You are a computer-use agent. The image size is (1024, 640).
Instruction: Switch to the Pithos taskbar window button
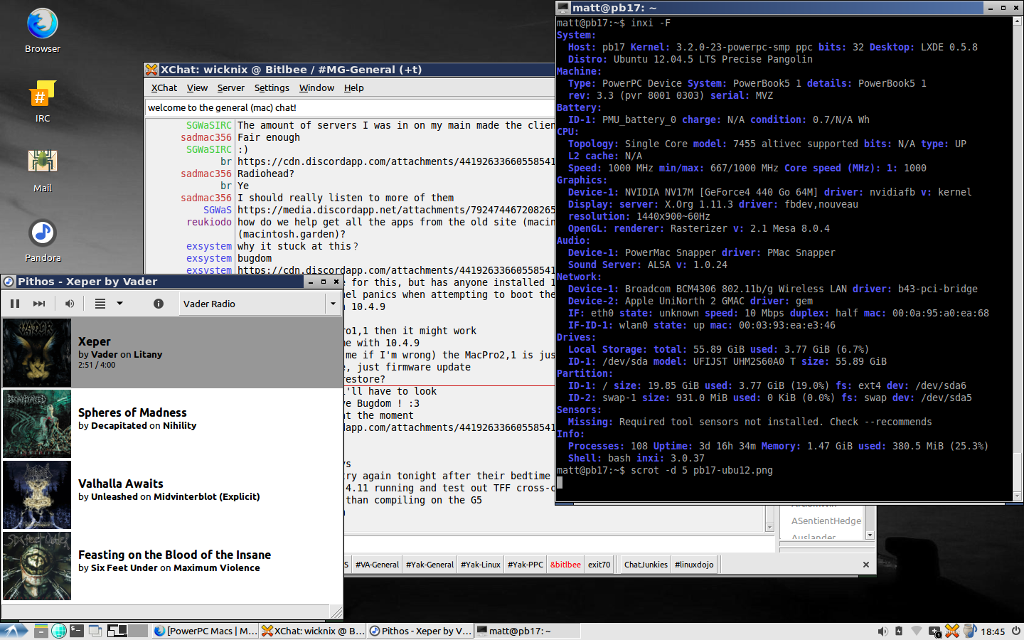[420, 631]
